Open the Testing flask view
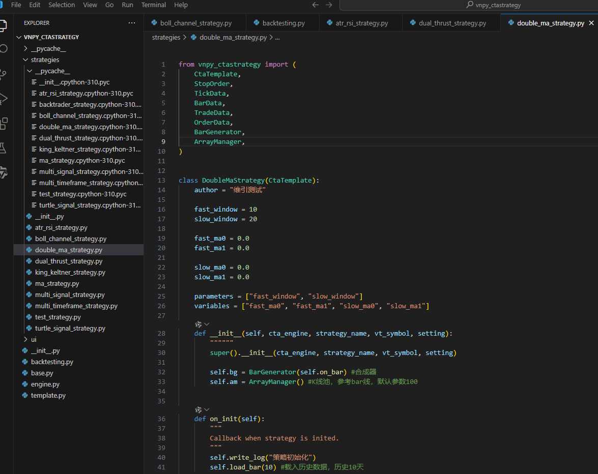Image resolution: width=598 pixels, height=474 pixels. (x=3, y=148)
